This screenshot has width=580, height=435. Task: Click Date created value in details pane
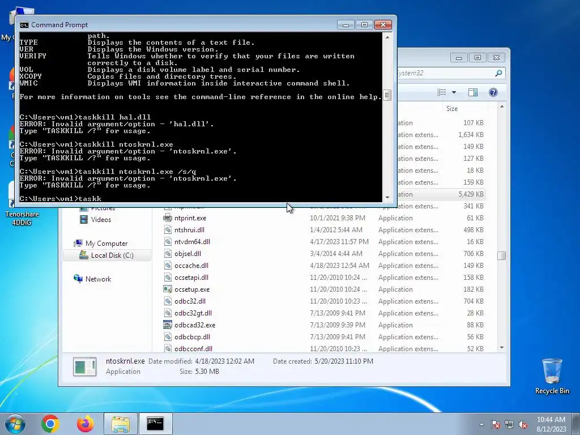tap(344, 361)
